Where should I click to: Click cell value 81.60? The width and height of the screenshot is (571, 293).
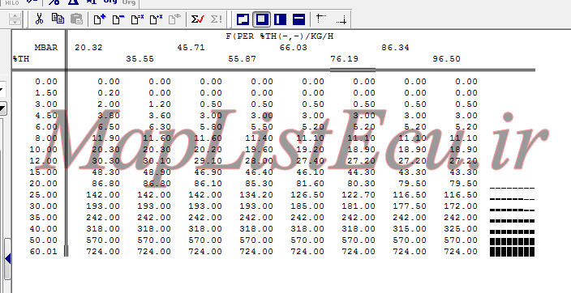click(x=310, y=184)
